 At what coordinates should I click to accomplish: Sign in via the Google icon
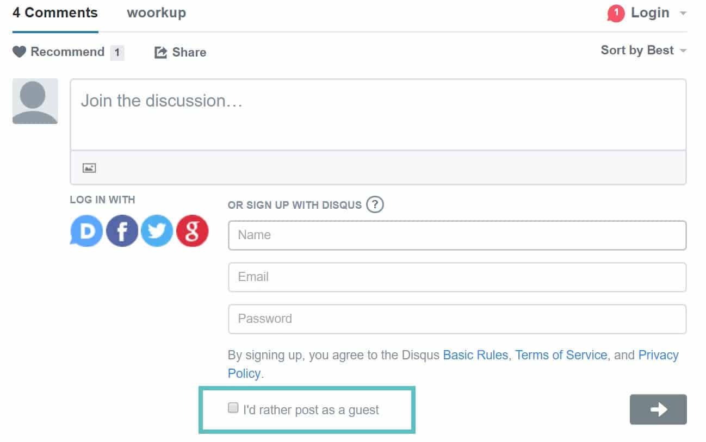[192, 231]
